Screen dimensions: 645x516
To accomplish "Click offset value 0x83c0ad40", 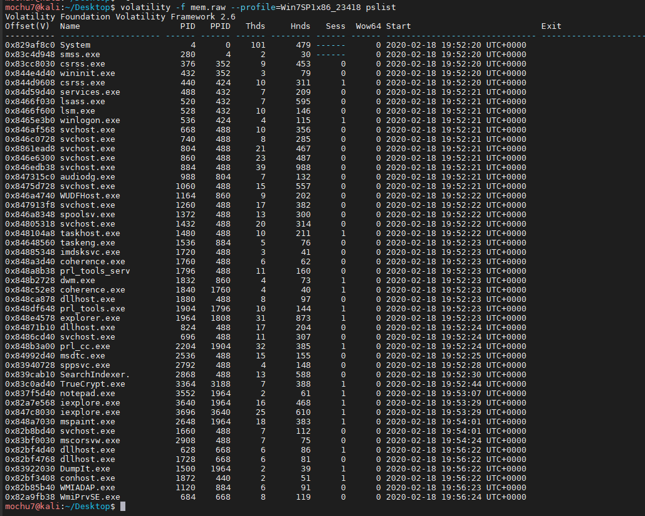I will 30,384.
